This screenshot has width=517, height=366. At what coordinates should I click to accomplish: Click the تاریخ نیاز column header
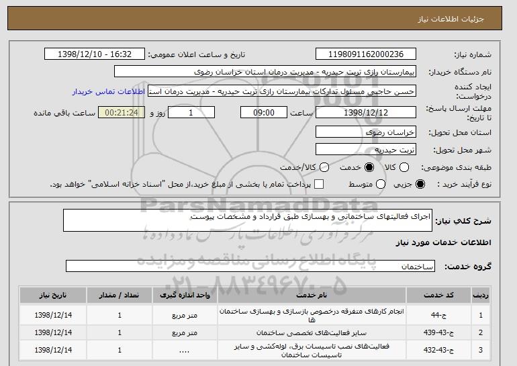pyautogui.click(x=53, y=295)
